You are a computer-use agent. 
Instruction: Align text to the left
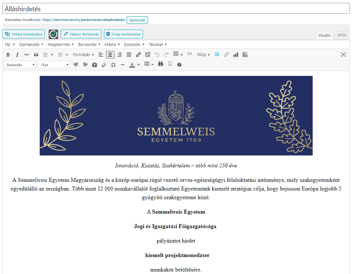click(101, 55)
